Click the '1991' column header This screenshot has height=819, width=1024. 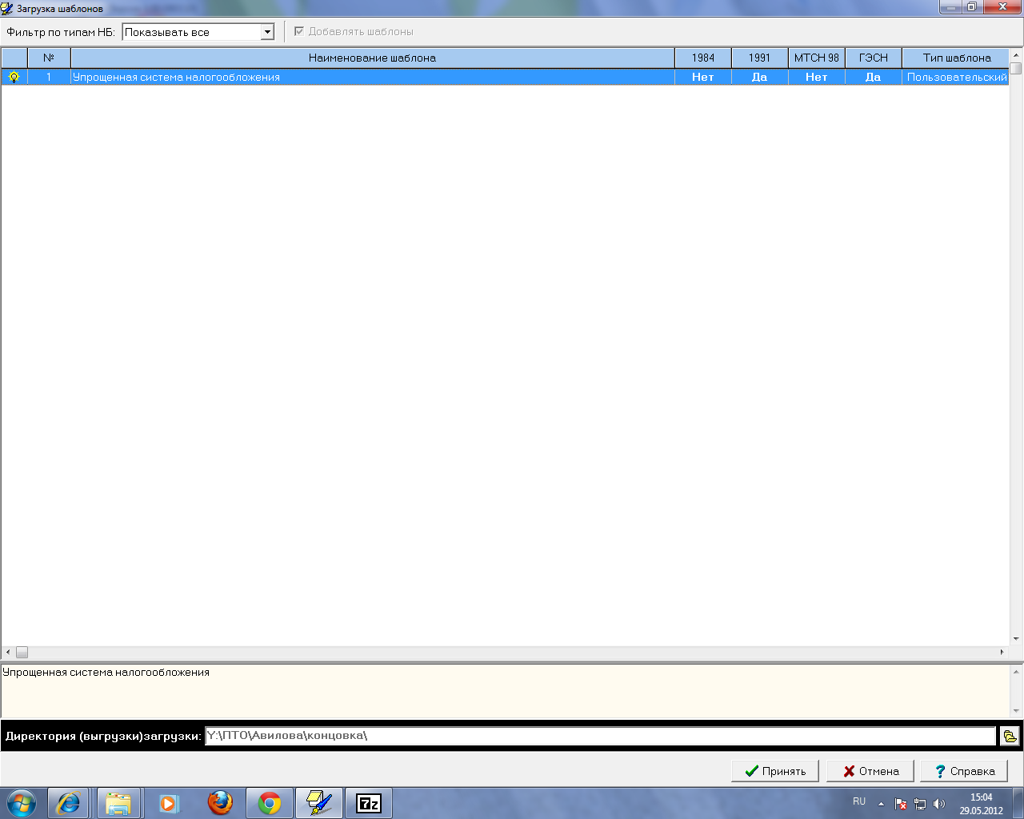(x=760, y=58)
